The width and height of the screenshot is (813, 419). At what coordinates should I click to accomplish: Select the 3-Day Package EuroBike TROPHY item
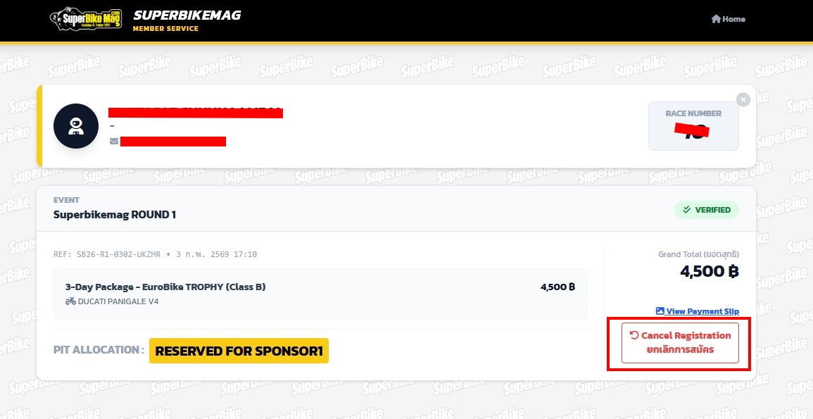point(165,287)
